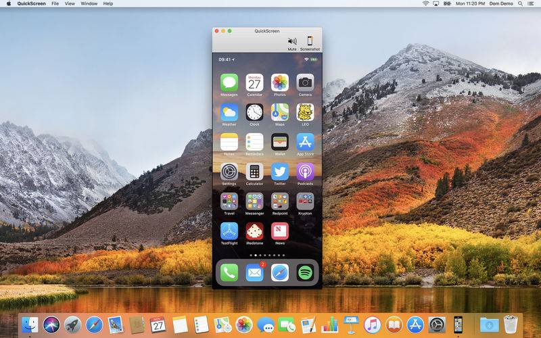Click the AirPlay menu bar icon

(436, 3)
